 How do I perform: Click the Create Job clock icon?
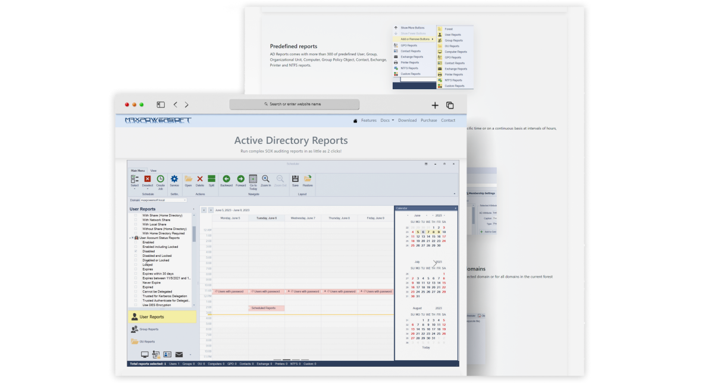(x=161, y=179)
